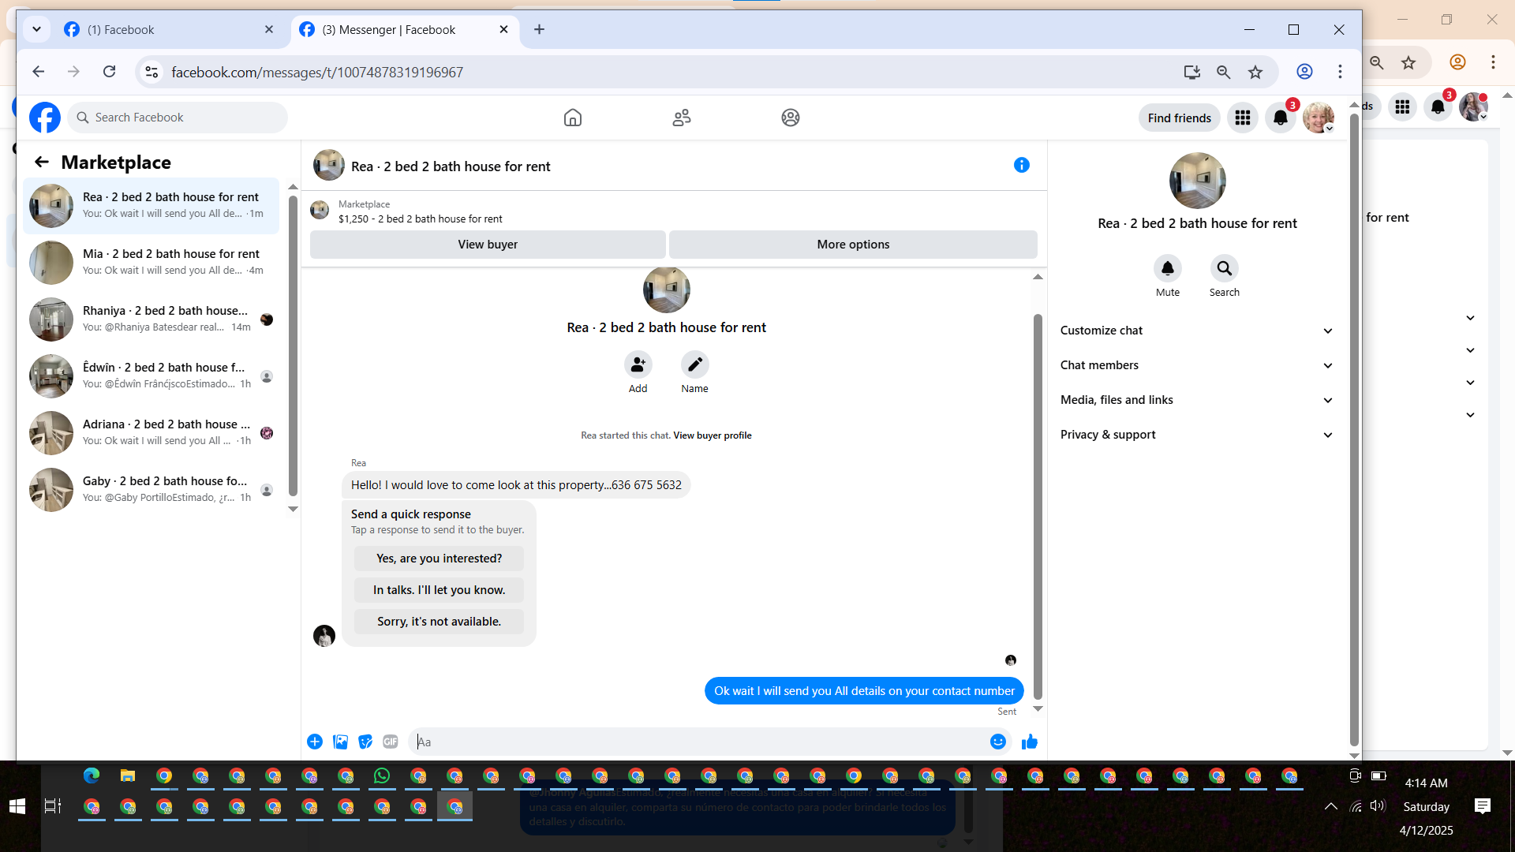Open Facebook notifications bell
This screenshot has height=852, width=1515.
pyautogui.click(x=1281, y=118)
